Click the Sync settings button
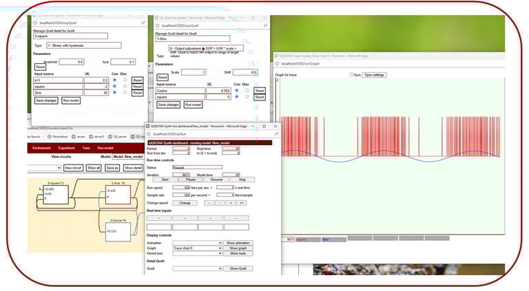 coord(374,75)
